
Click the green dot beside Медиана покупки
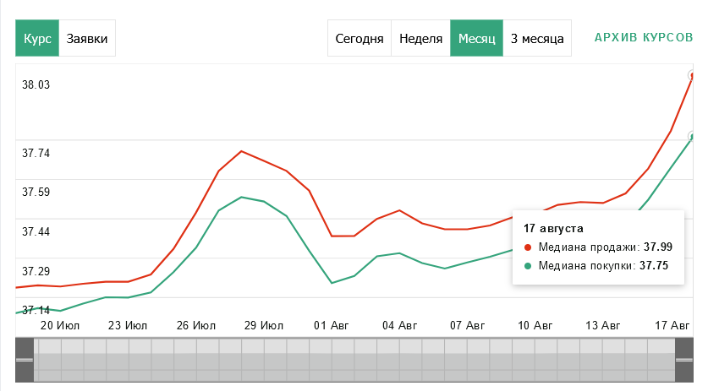529,265
